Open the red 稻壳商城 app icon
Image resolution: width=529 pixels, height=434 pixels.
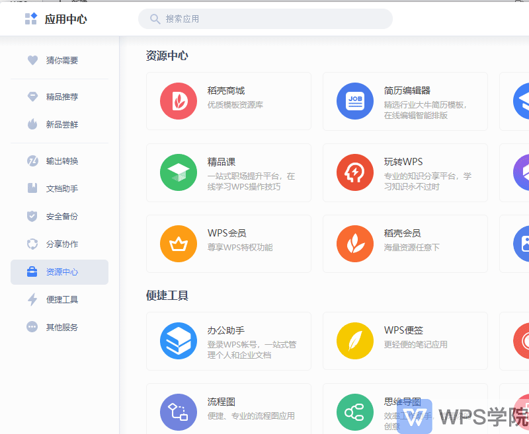pyautogui.click(x=179, y=101)
